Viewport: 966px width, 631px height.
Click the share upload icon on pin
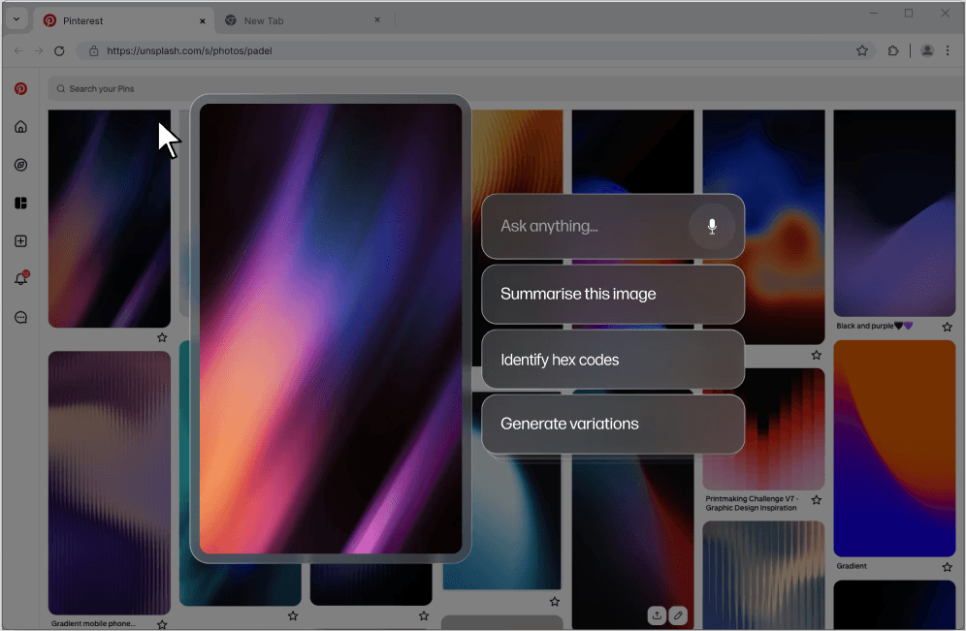coord(657,615)
